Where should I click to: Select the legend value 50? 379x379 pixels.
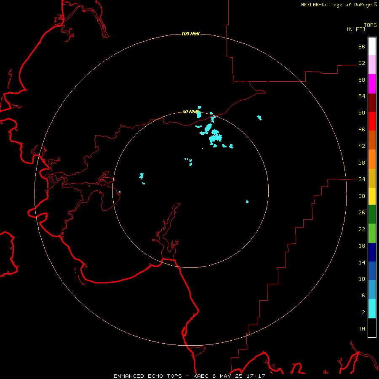[x=362, y=112]
